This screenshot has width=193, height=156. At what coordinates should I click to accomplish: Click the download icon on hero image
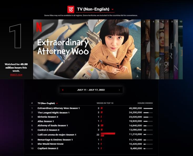pyautogui.click(x=137, y=76)
